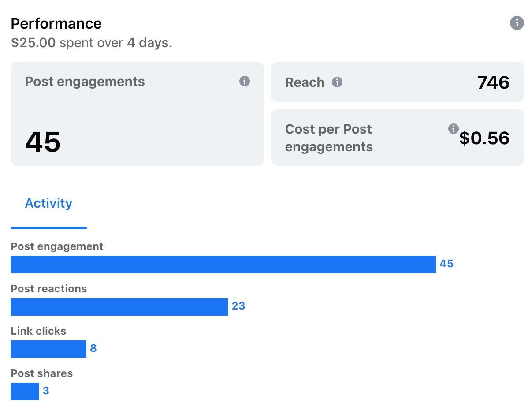Screen dimensions: 528x403
Task: Click the large 45 in Post engagements card
Action: [43, 142]
